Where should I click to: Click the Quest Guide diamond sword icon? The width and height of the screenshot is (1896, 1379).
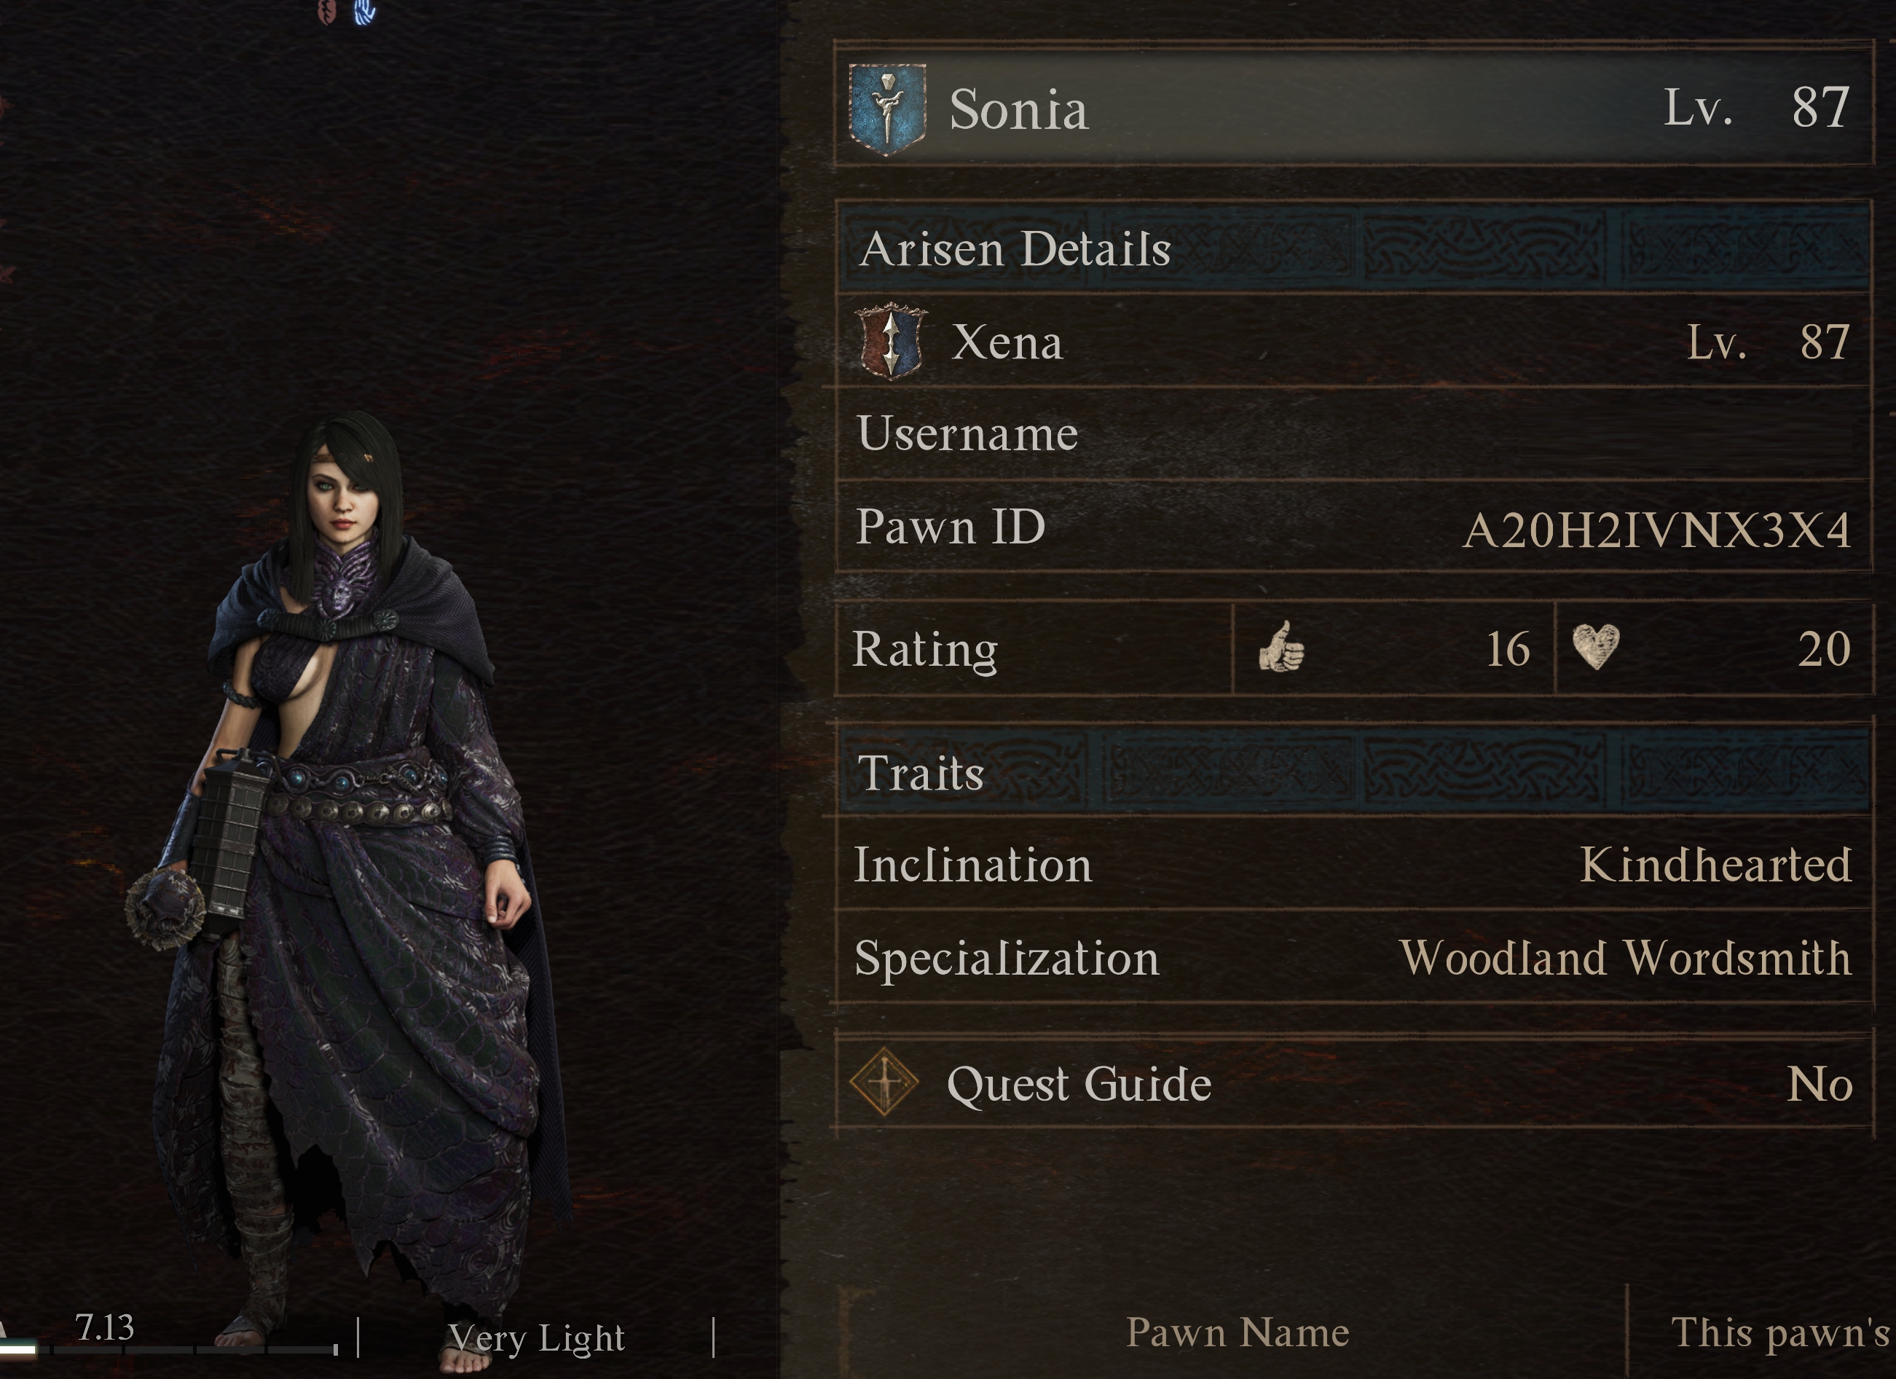coord(884,1082)
